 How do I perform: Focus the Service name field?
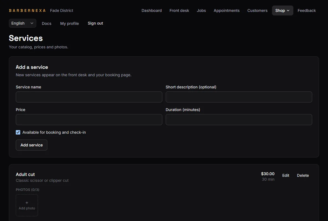pyautogui.click(x=89, y=97)
